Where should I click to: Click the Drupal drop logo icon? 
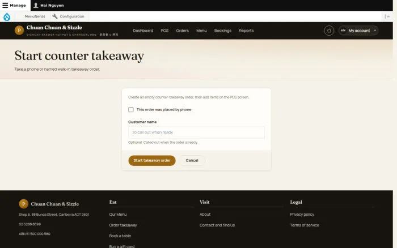pyautogui.click(x=7, y=16)
